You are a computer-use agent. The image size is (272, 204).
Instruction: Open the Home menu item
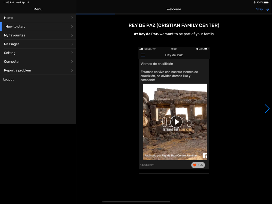(38, 18)
